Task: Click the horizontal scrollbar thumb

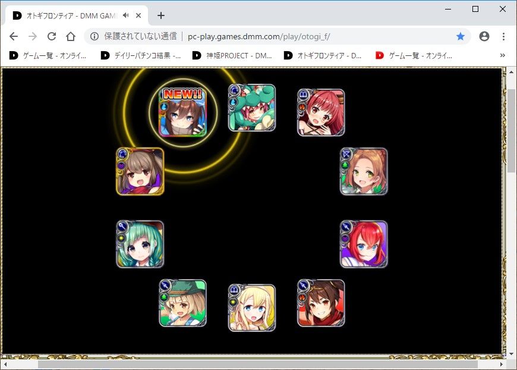Action: click(258, 365)
